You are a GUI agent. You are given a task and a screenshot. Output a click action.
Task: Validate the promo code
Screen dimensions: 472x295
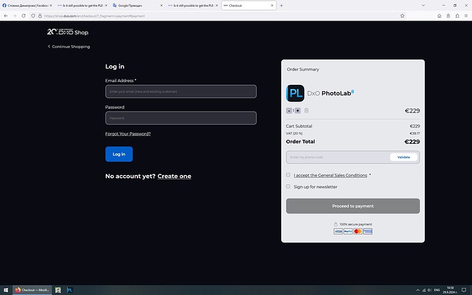404,157
